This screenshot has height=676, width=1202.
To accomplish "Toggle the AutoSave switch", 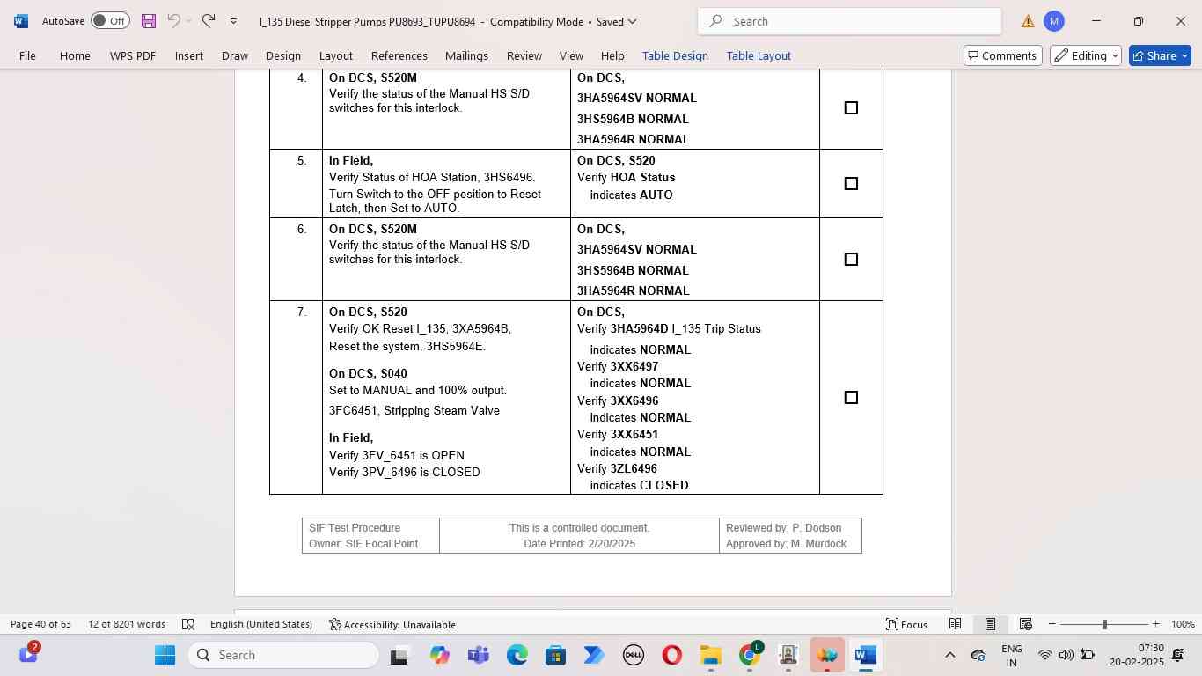I will coord(110,21).
